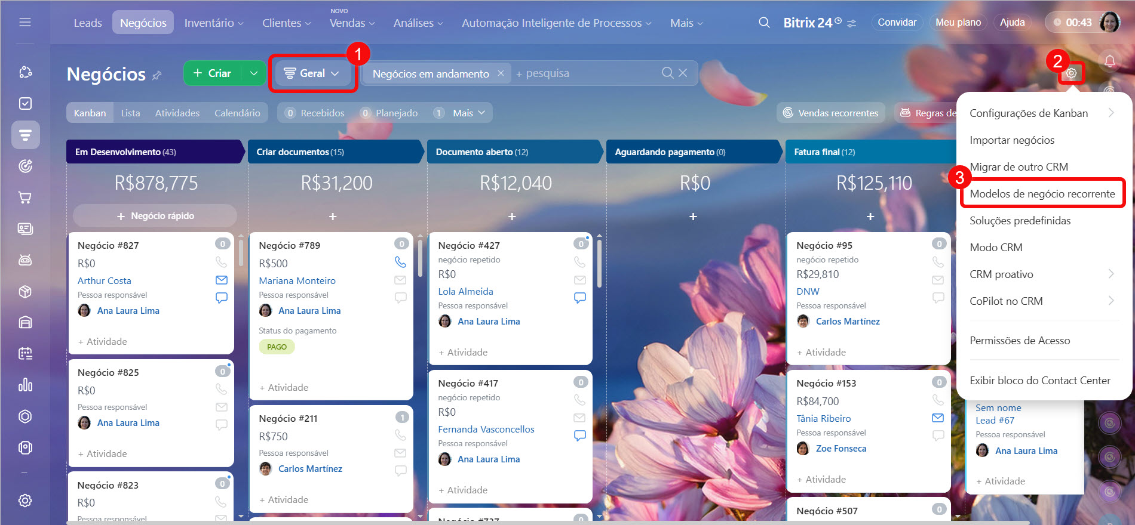Select 'Modelos de negócio recorrente' menu item
The height and width of the screenshot is (525, 1135).
(x=1042, y=193)
